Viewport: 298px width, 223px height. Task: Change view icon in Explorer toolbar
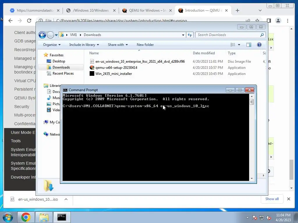[233, 45]
